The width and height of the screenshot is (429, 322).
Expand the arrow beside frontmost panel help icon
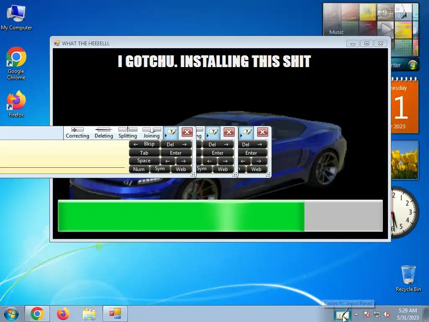click(165, 135)
